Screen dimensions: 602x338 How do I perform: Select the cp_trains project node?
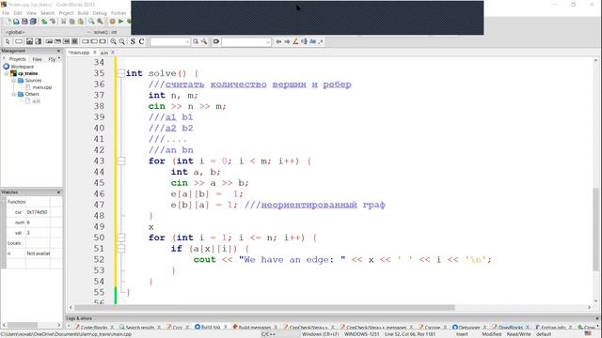pyautogui.click(x=27, y=73)
